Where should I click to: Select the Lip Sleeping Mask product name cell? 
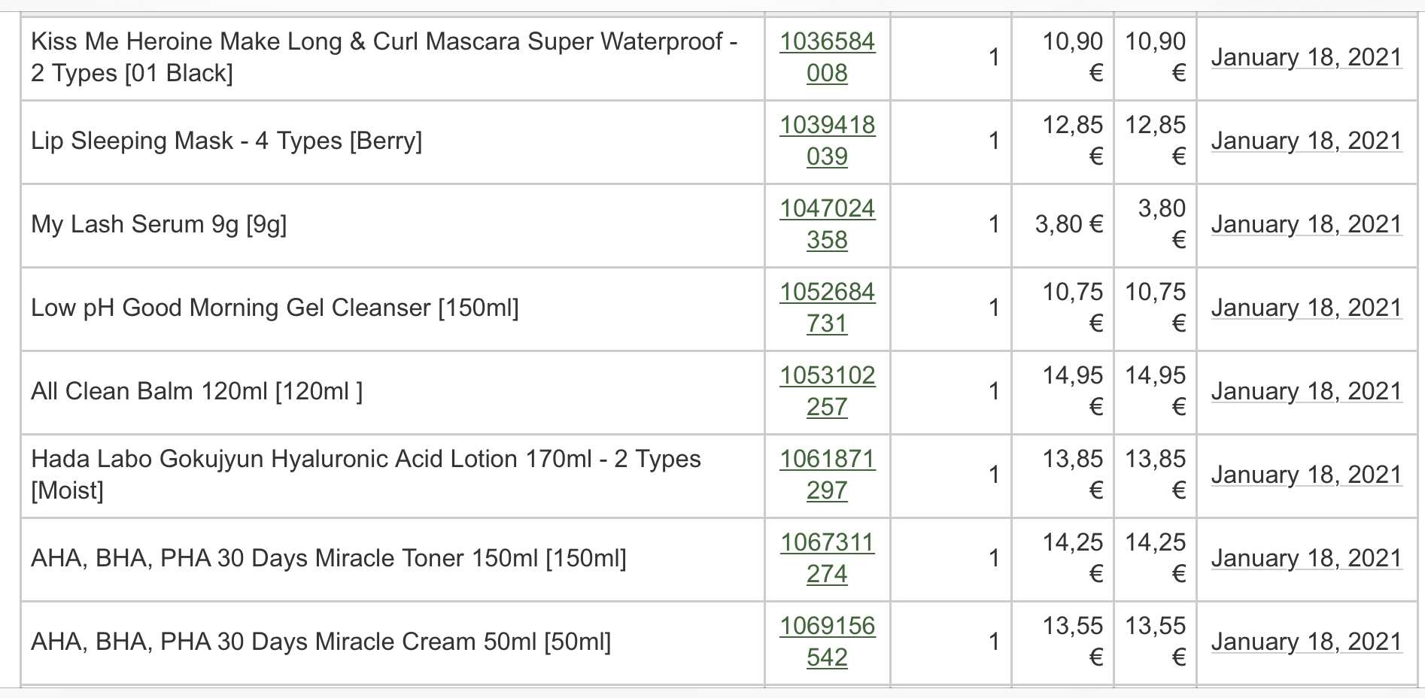393,142
